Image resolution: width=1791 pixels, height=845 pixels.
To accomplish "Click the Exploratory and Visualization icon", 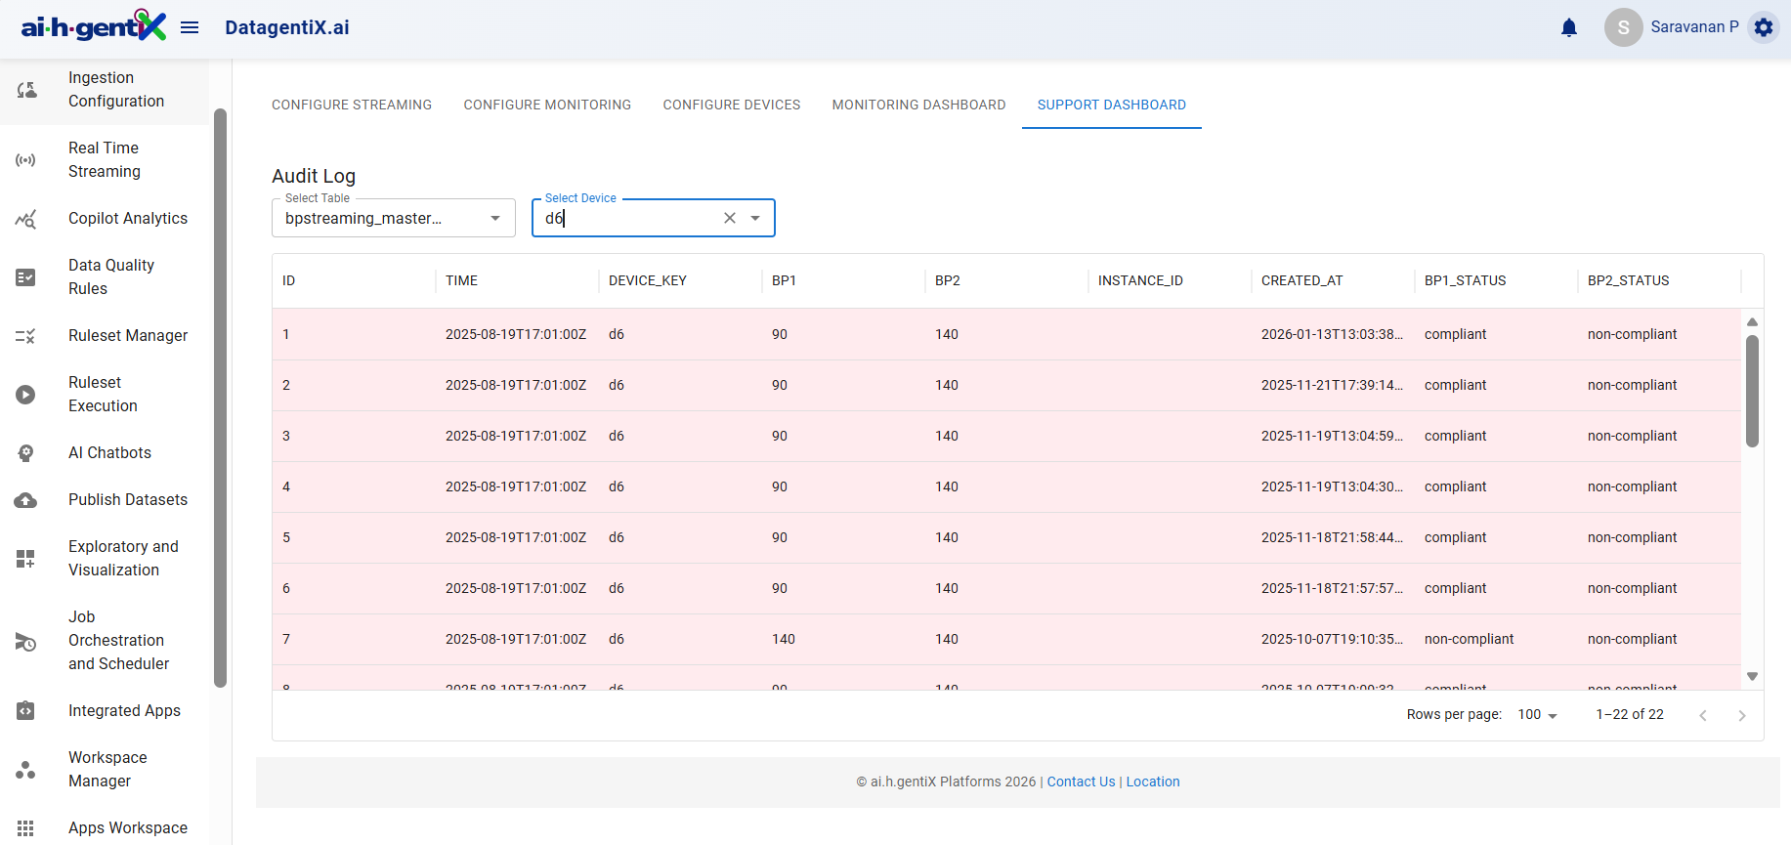I will coord(26,559).
